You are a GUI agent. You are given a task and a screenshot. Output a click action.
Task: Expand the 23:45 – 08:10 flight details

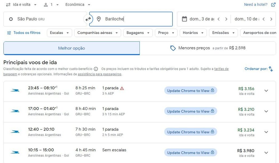pos(266,91)
